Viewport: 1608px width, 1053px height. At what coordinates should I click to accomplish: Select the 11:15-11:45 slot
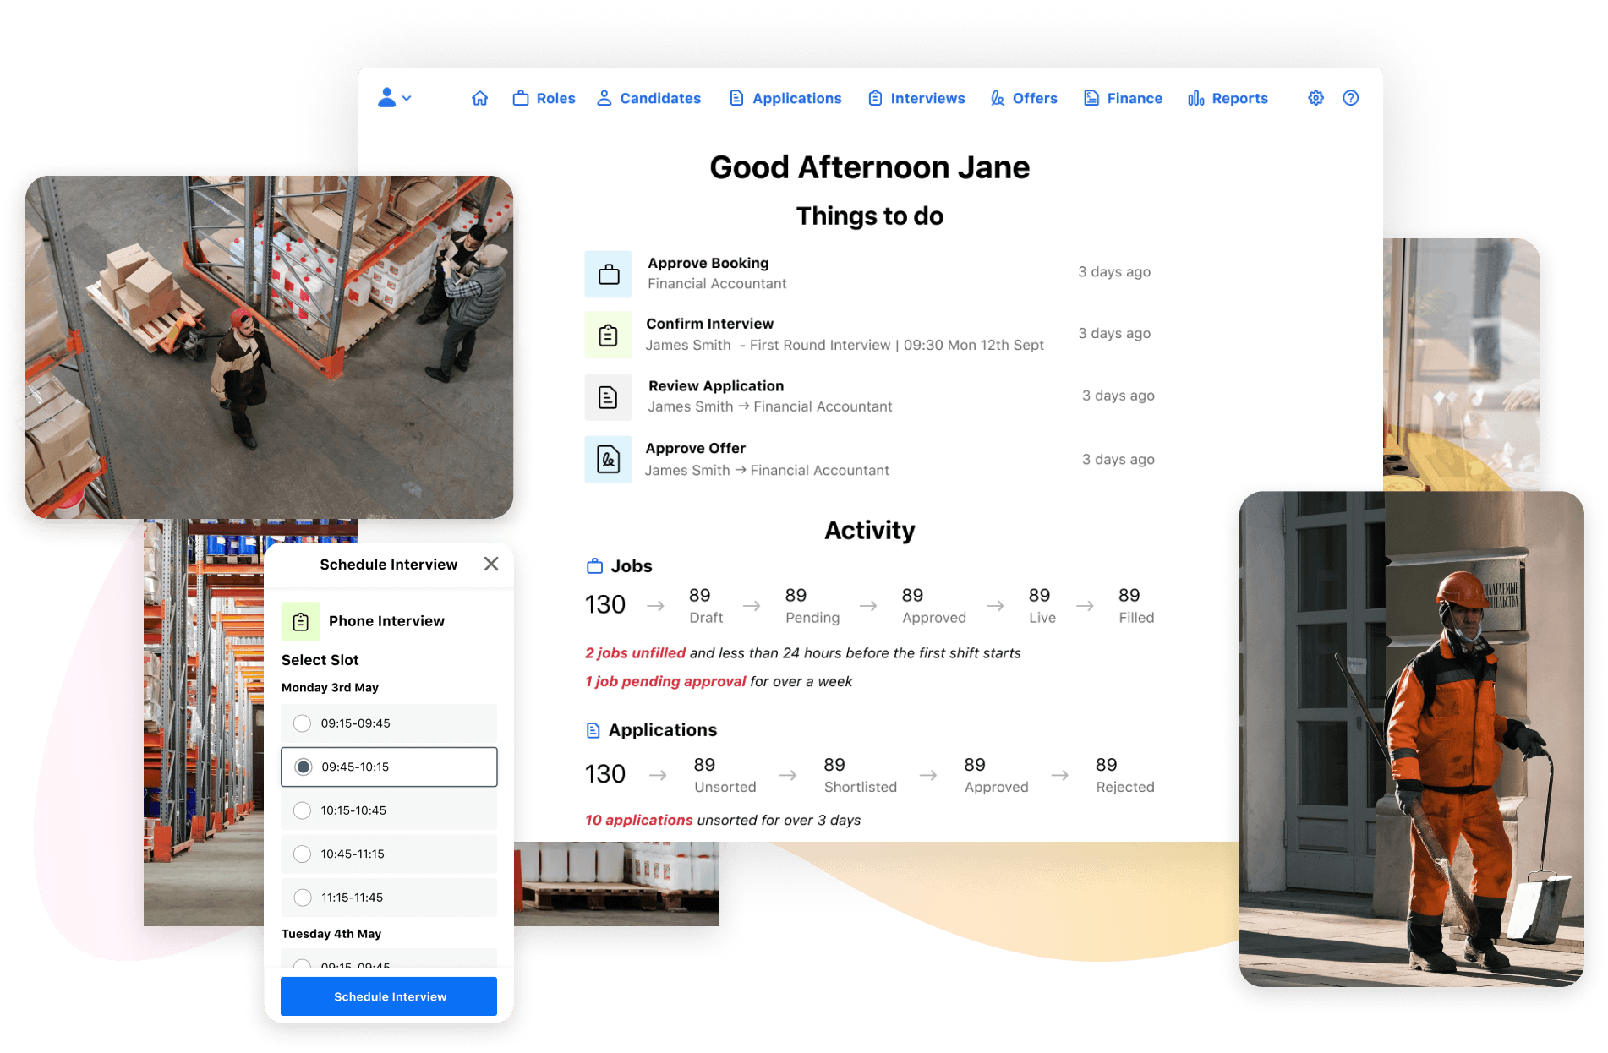[x=389, y=898]
